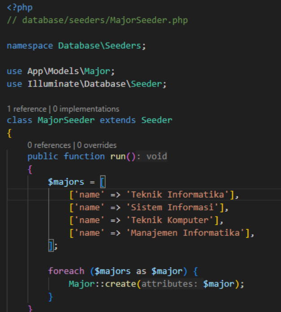
Task: Click the highlighted opening bracket after $majors
Action: click(102, 182)
